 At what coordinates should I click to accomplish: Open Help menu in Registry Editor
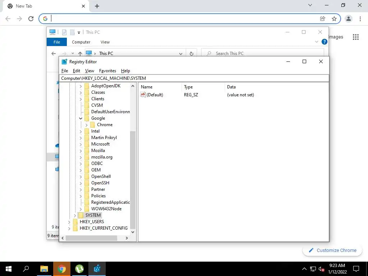(x=125, y=71)
